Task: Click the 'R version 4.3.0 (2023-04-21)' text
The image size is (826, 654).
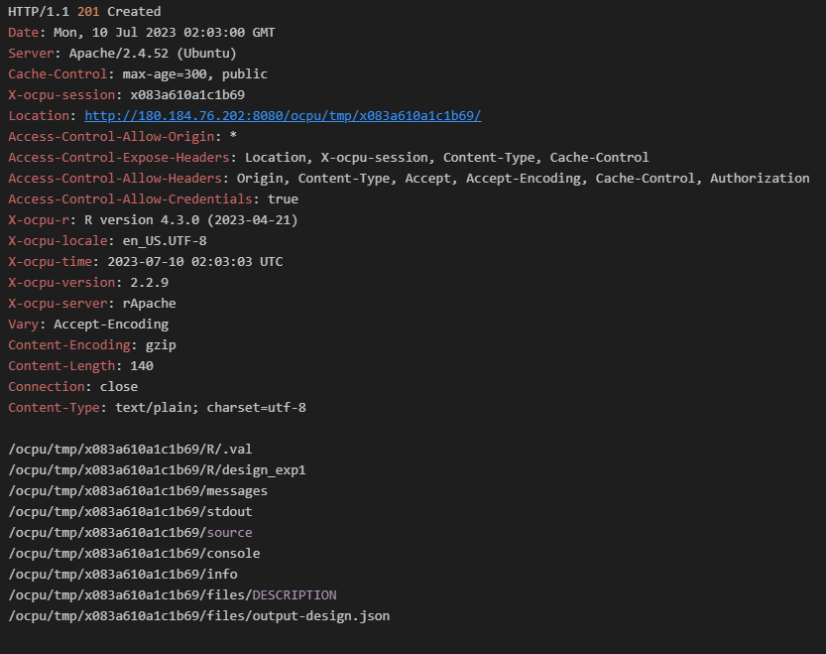Action: click(x=191, y=220)
